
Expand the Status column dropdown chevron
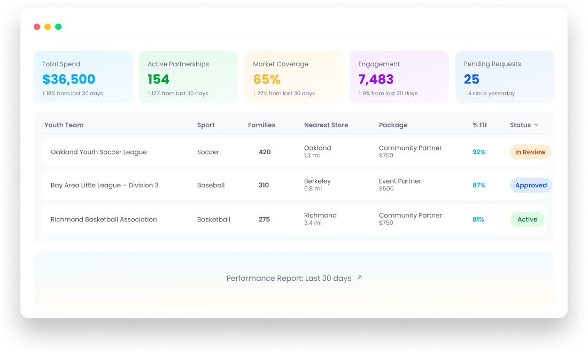[x=536, y=125]
